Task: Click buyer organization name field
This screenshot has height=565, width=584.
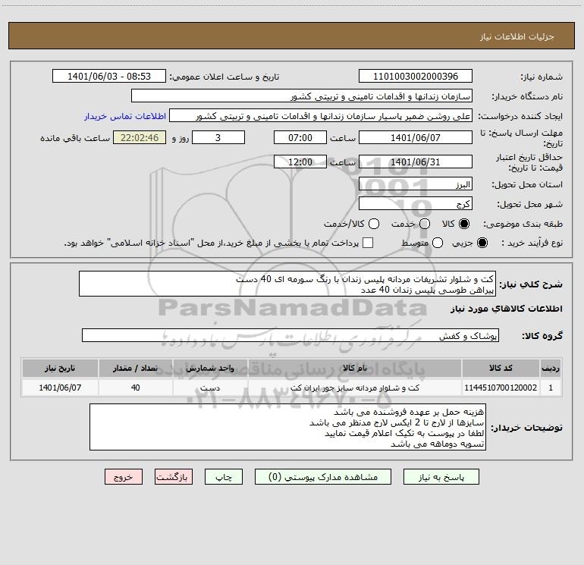Action: point(302,96)
